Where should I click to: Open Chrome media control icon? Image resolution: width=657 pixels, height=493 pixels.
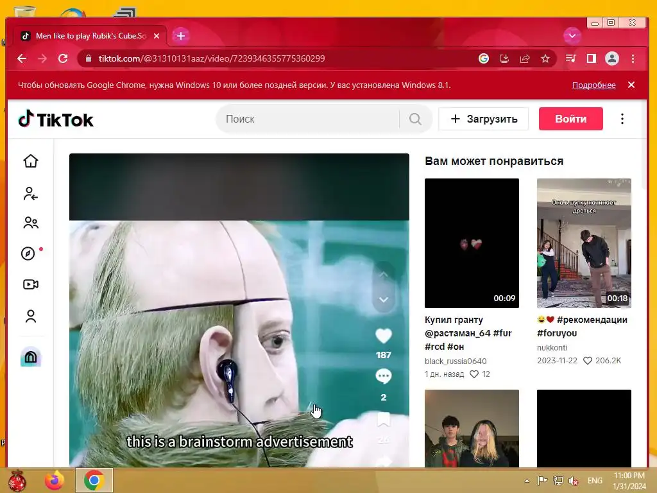tap(570, 58)
